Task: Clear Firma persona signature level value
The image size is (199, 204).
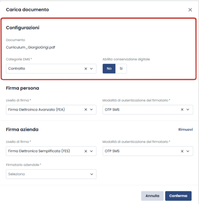Action: [86, 109]
